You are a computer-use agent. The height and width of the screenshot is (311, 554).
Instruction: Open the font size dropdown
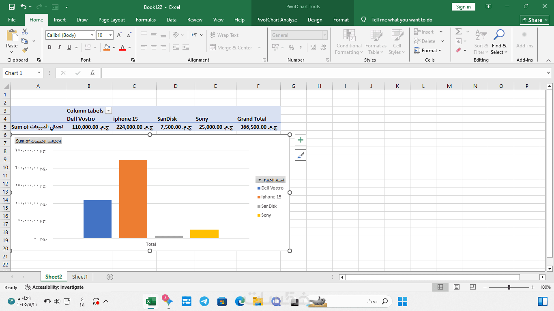pyautogui.click(x=111, y=35)
